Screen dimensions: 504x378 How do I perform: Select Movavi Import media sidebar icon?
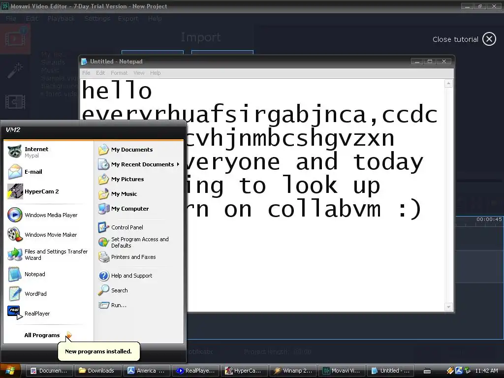(x=15, y=39)
